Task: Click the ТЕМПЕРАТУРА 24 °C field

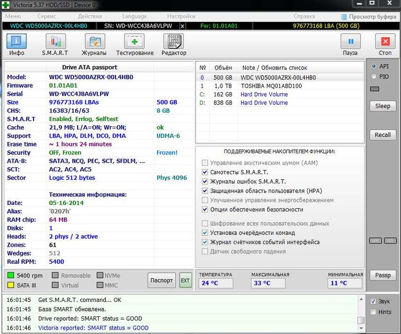Action: (x=216, y=283)
